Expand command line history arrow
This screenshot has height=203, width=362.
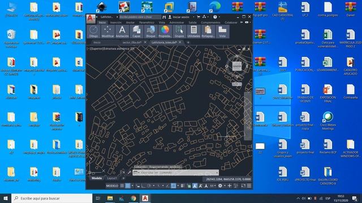click(217, 173)
